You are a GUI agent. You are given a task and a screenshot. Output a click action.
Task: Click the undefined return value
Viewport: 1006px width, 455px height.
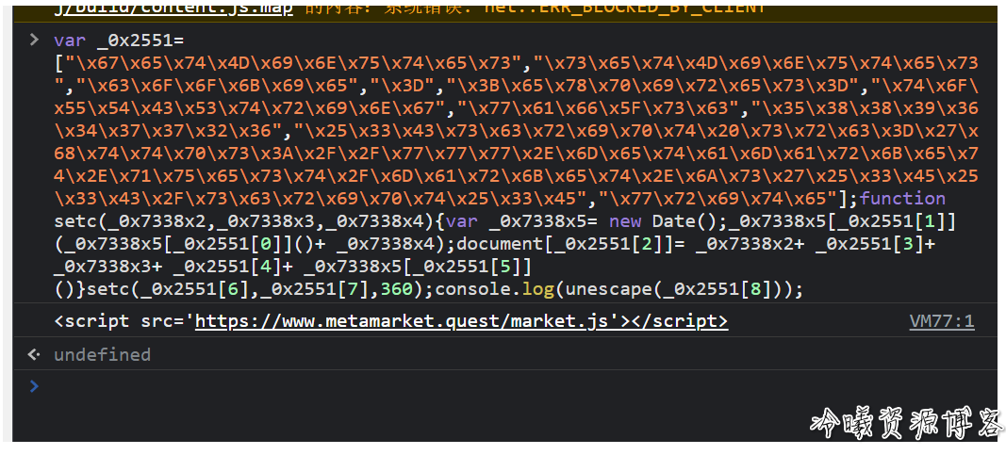tap(102, 354)
